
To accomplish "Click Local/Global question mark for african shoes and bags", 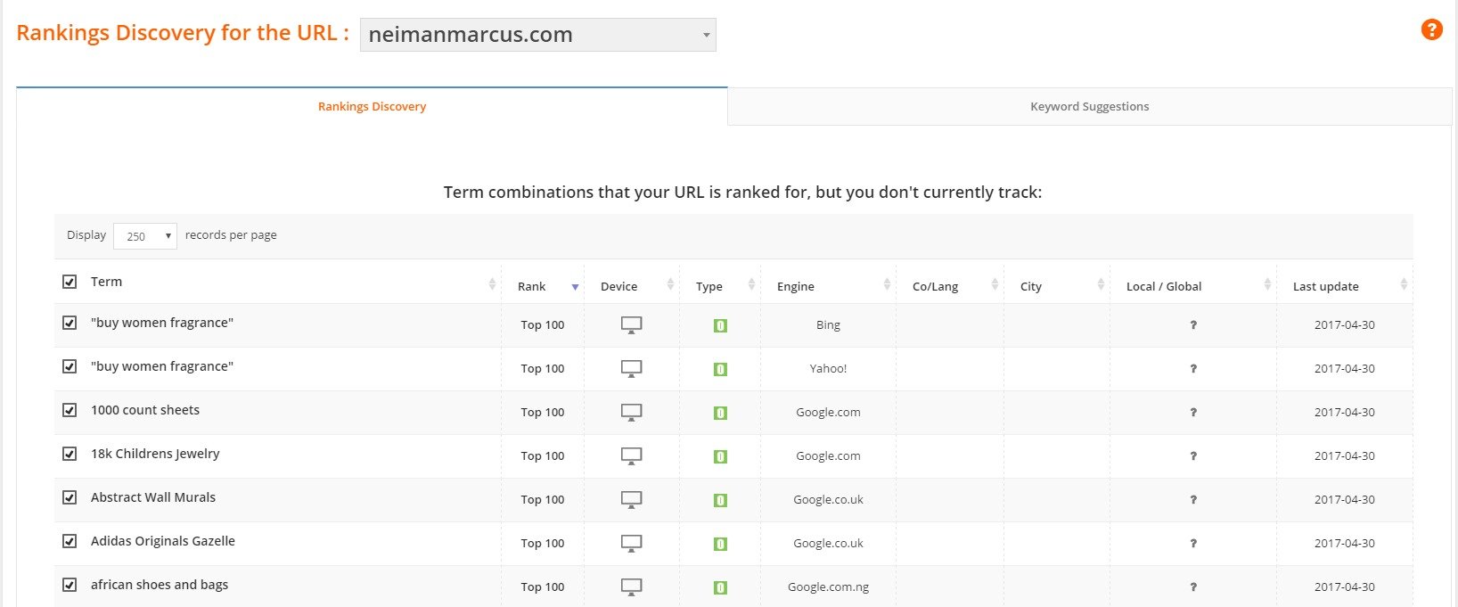I will click(1193, 587).
